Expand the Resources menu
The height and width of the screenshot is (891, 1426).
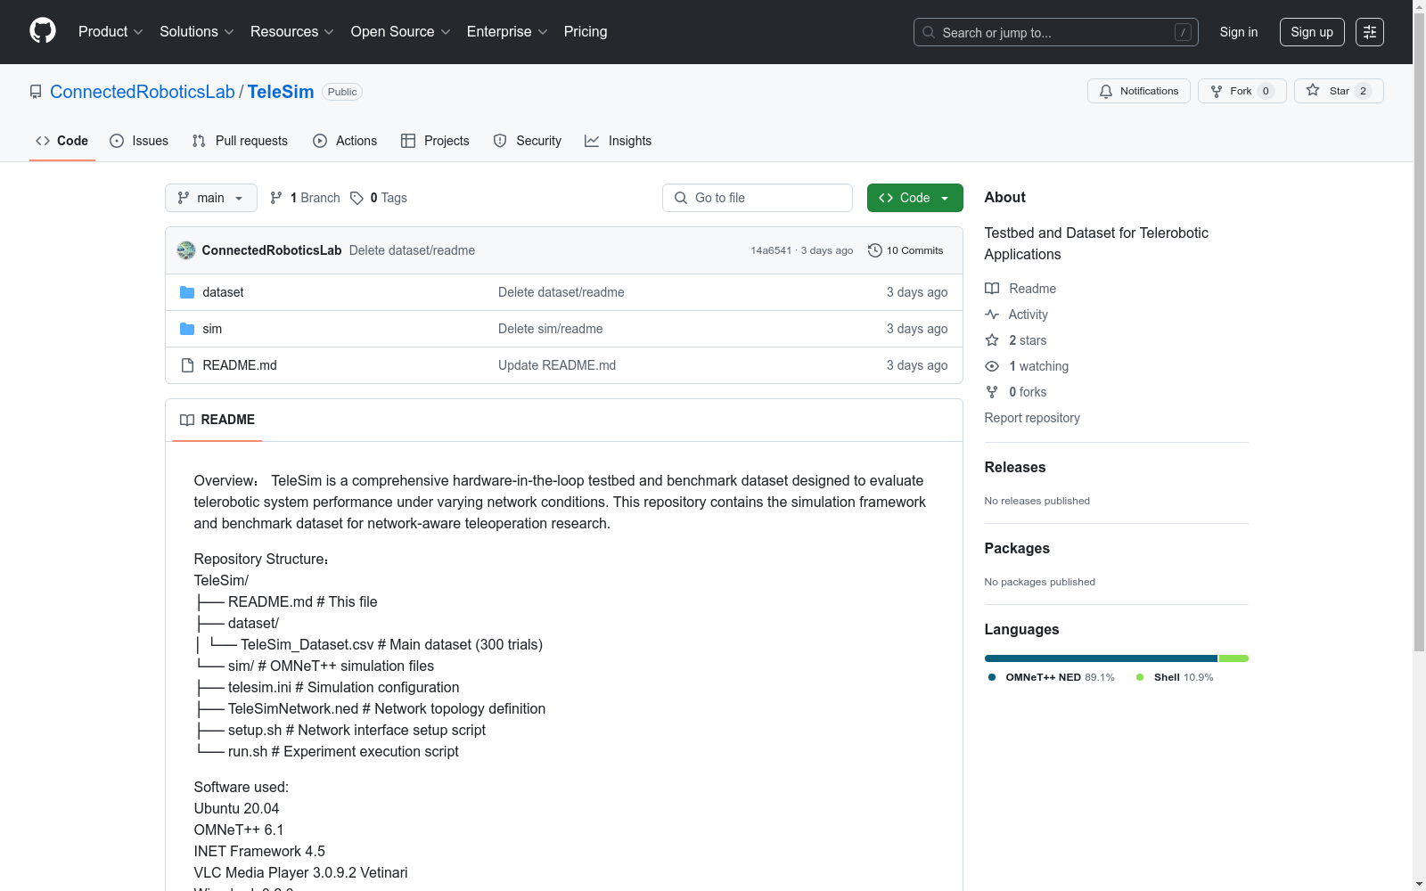(x=292, y=32)
